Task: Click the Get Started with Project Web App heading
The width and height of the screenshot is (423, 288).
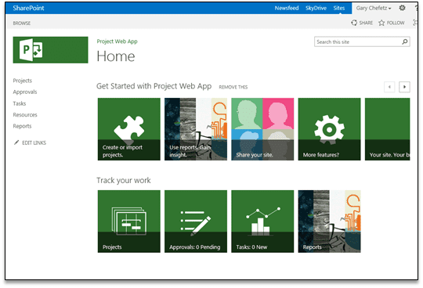Action: pos(154,86)
